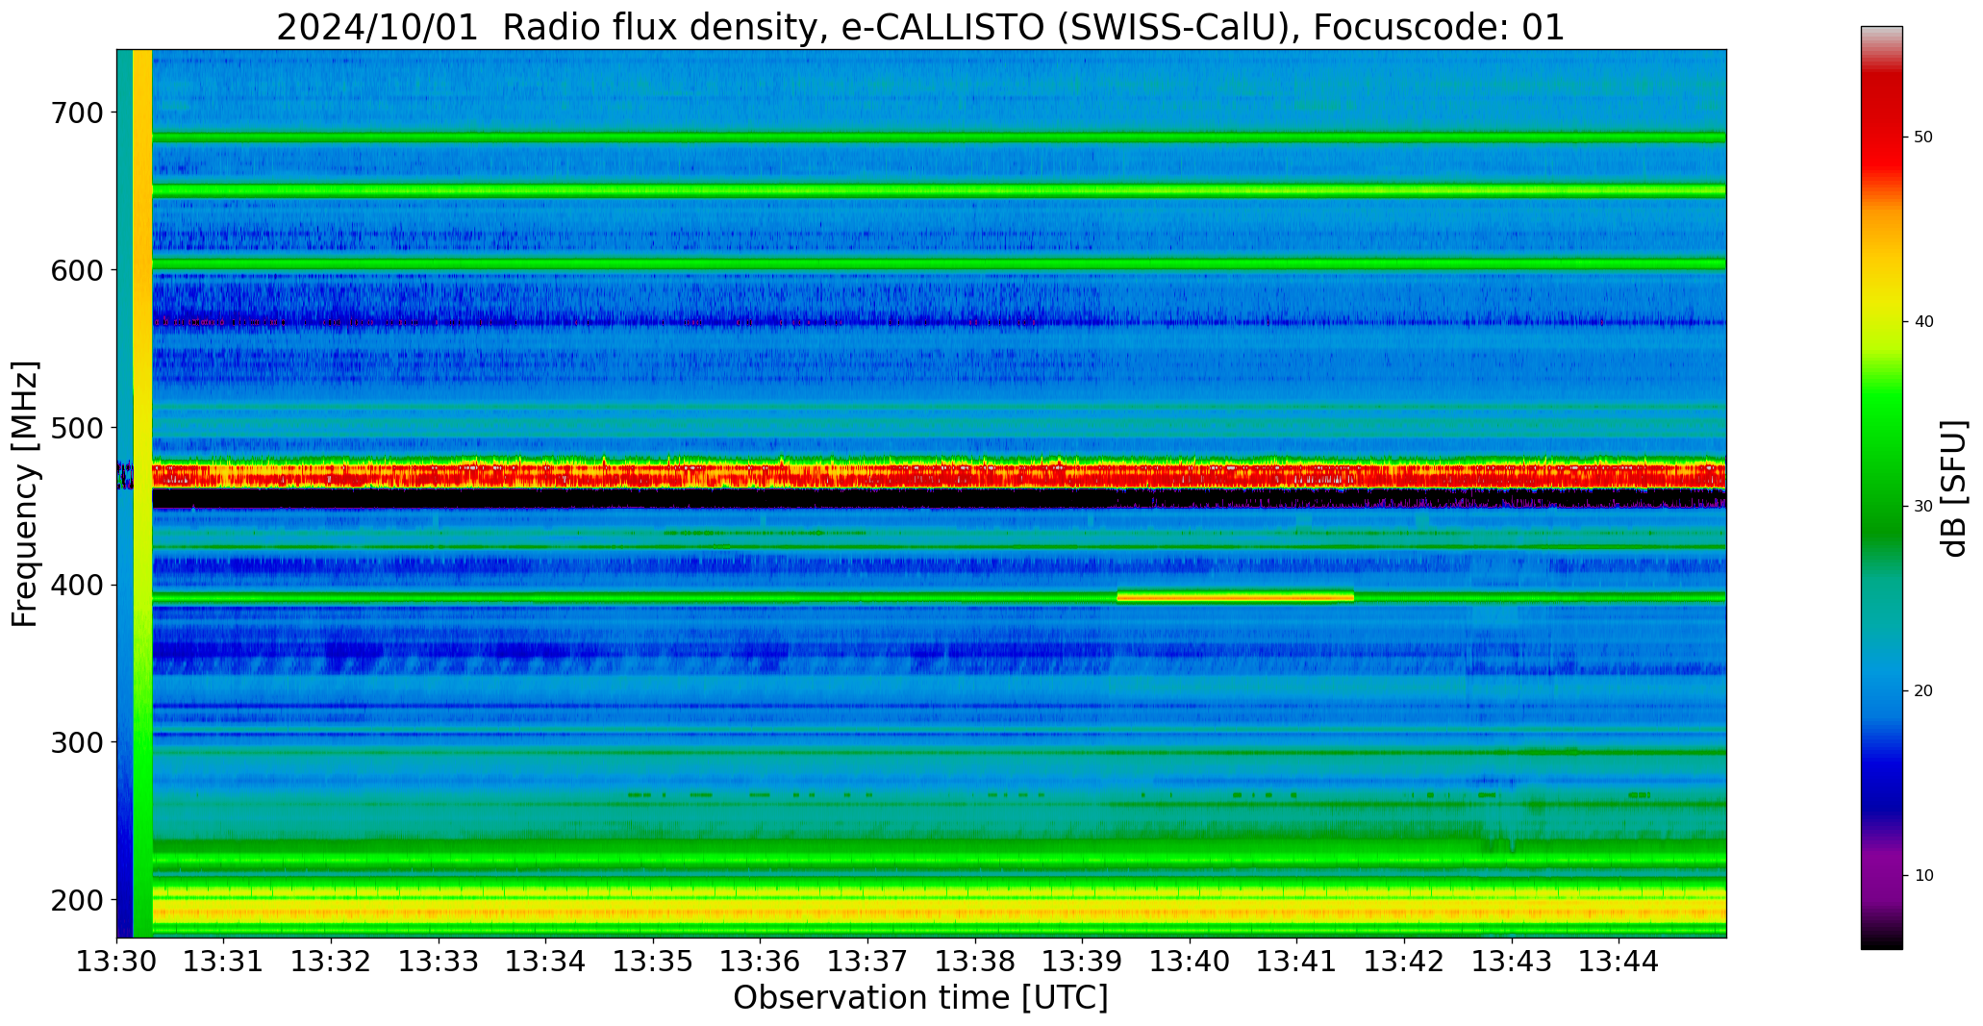Click the 13:42 time tick label
Image resolution: width=1983 pixels, height=1026 pixels.
click(1404, 962)
